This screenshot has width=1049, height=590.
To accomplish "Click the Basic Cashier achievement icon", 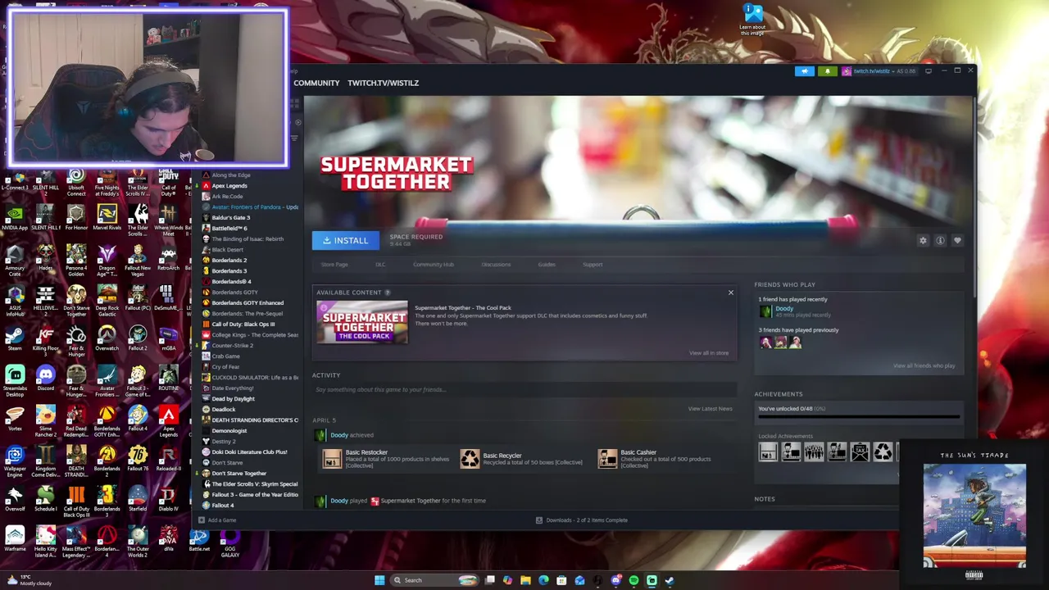I will point(607,459).
